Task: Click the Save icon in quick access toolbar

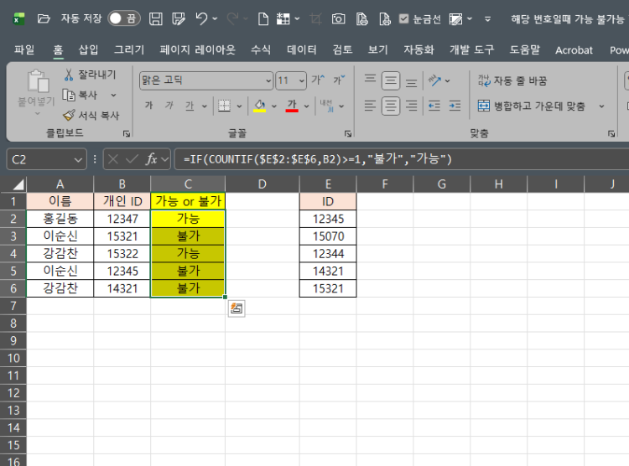Action: 156,18
